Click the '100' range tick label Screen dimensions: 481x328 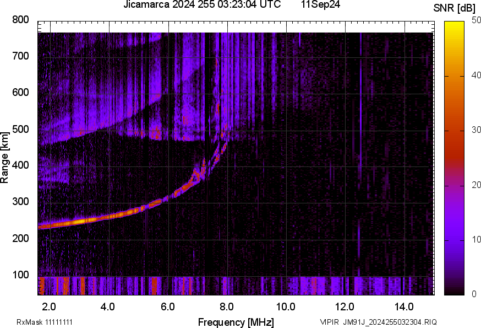click(20, 275)
